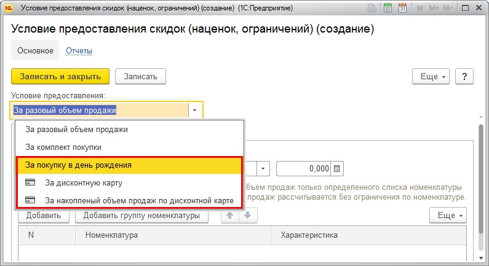Move row up with the arrow icon
This screenshot has width=489, height=266.
tap(230, 216)
